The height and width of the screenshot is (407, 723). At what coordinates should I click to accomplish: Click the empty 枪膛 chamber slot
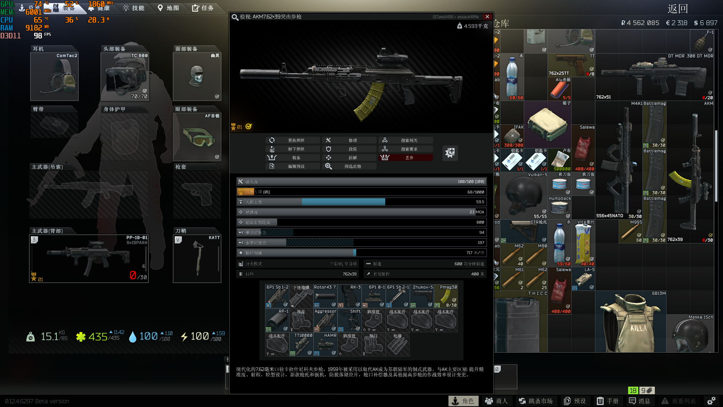398,344
